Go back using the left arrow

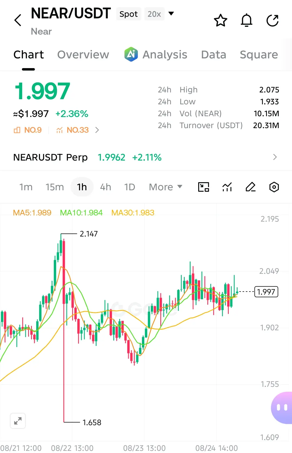[18, 20]
